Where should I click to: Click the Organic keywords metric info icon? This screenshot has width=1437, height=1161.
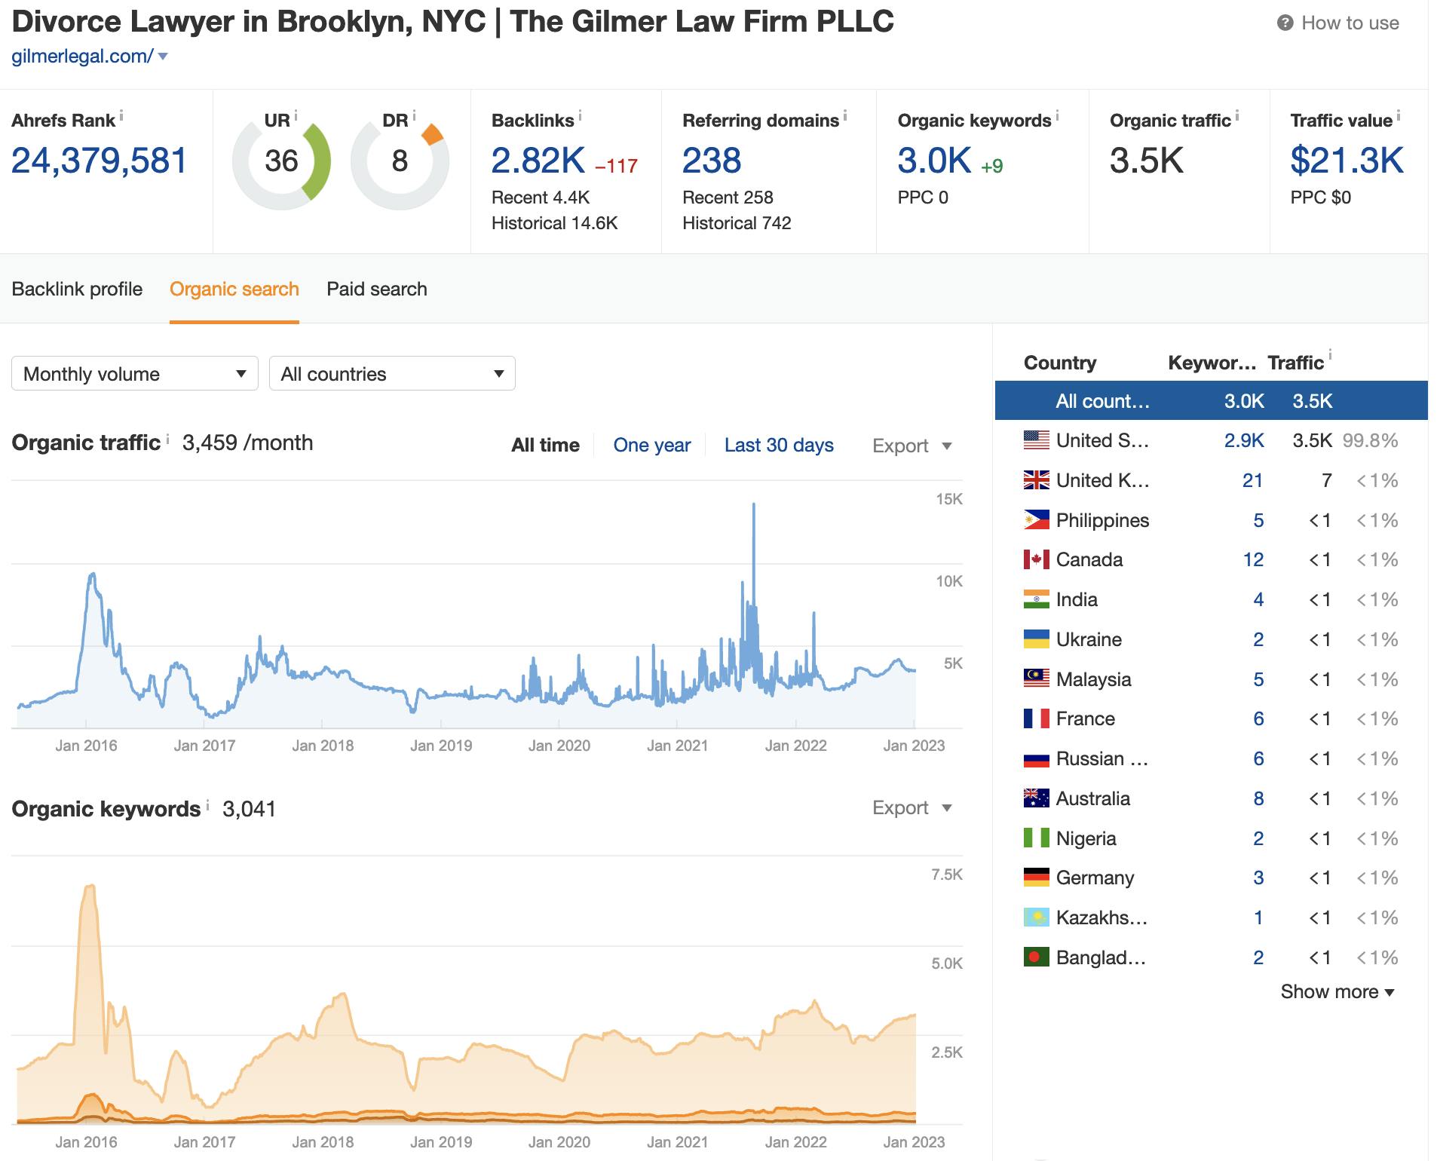1057,116
